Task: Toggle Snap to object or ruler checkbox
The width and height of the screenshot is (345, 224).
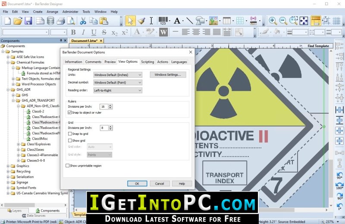Action: click(x=70, y=112)
